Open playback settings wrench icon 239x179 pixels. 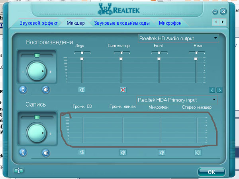coord(23,90)
